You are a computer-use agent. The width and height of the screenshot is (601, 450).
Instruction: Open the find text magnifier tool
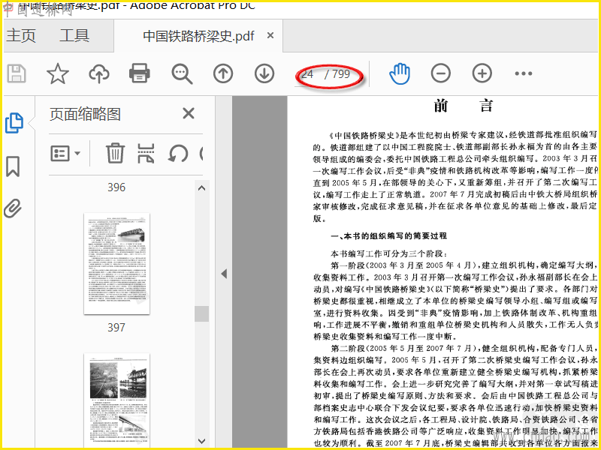click(x=182, y=73)
